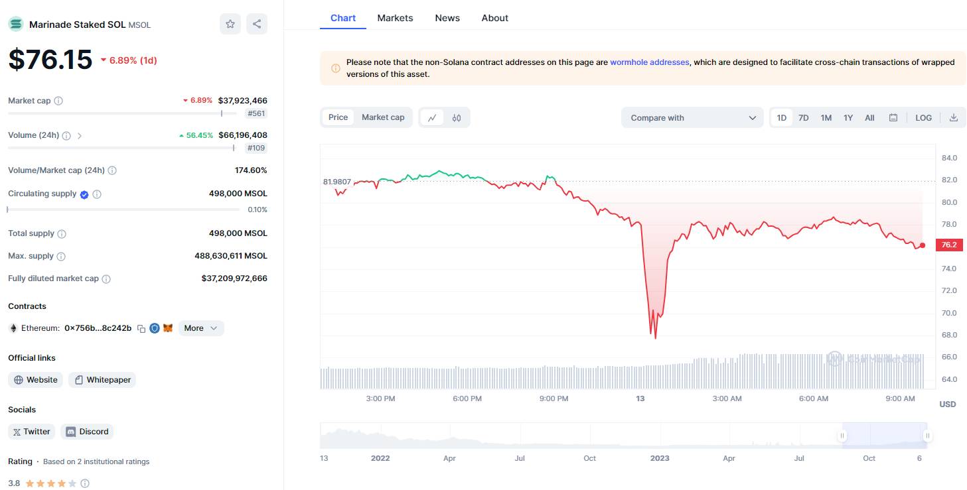The image size is (967, 490).
Task: Click the 174.60% volume ratio value
Action: click(x=251, y=170)
